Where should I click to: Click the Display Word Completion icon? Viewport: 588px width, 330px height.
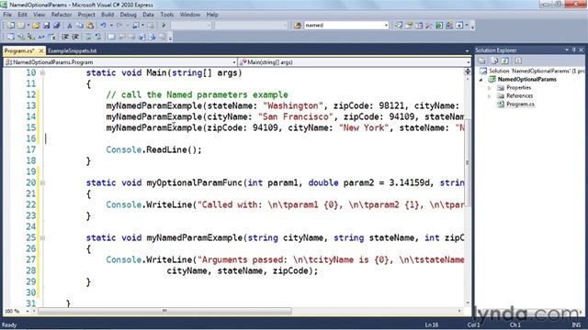(41, 37)
